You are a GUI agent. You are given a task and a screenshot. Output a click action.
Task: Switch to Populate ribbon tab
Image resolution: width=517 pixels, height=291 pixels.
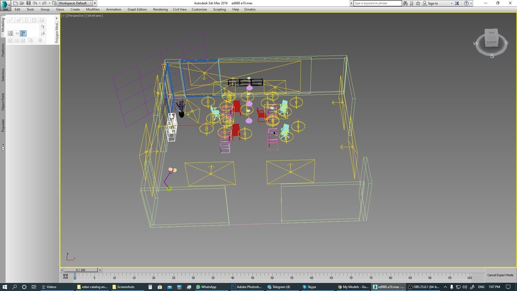[3, 125]
